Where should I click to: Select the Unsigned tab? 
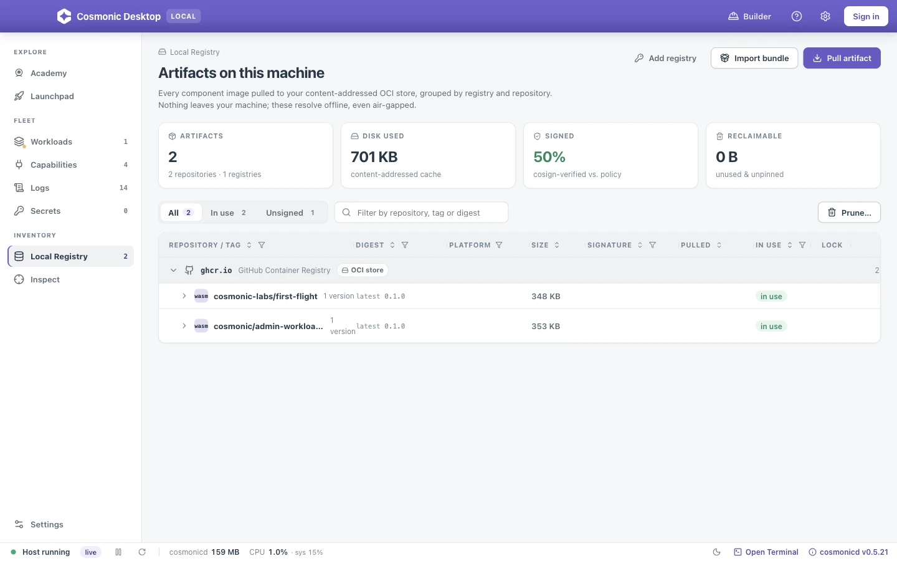pos(291,213)
